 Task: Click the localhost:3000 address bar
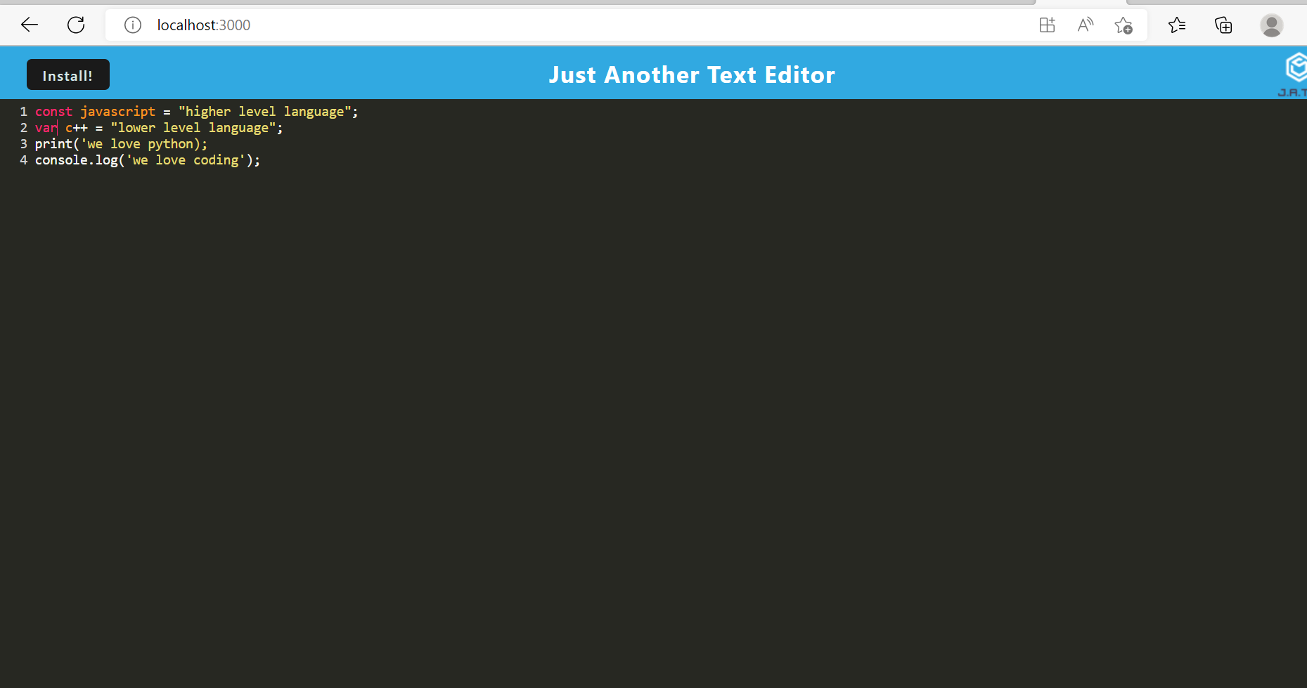204,25
